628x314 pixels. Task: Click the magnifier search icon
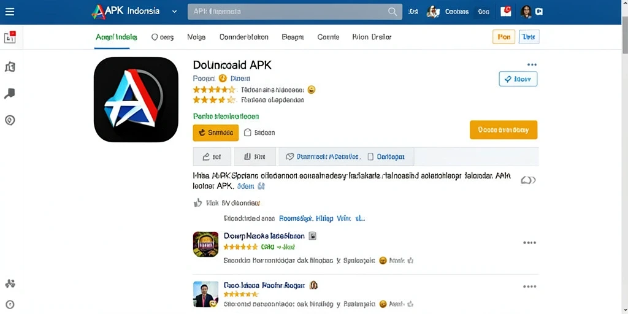tap(392, 12)
